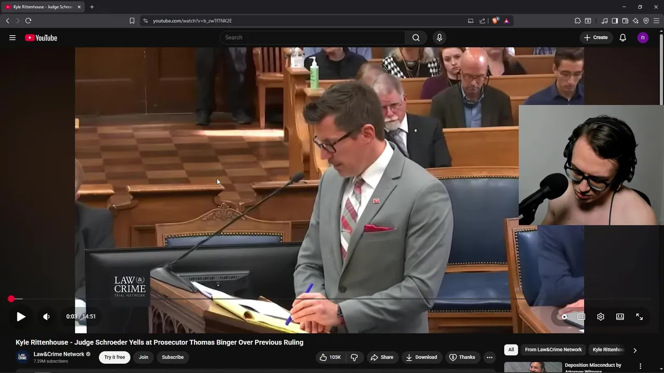Go back in browser history
This screenshot has height=373, width=664.
tap(8, 21)
